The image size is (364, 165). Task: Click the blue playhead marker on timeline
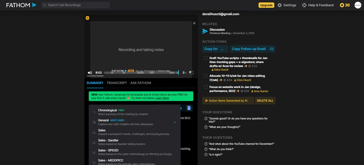(178, 73)
